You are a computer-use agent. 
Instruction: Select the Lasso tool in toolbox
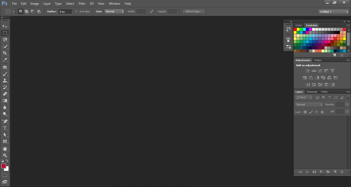pyautogui.click(x=5, y=40)
